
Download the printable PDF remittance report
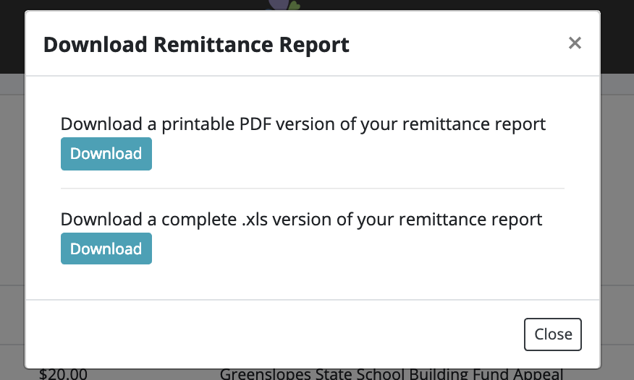click(x=106, y=154)
